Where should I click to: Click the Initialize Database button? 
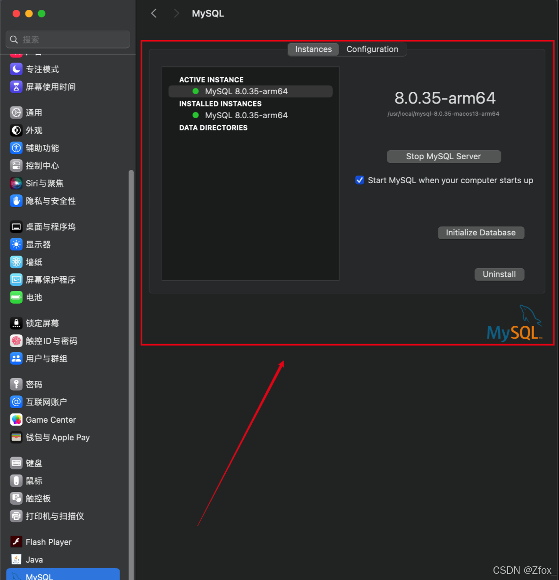point(481,233)
